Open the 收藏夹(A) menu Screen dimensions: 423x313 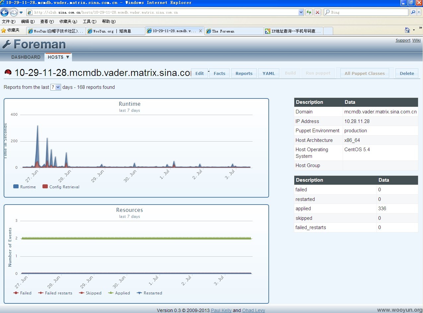(x=68, y=22)
